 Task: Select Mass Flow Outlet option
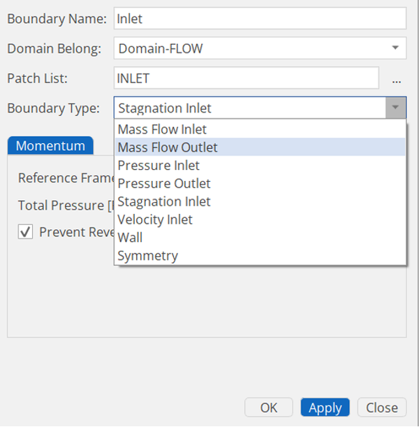tap(168, 147)
